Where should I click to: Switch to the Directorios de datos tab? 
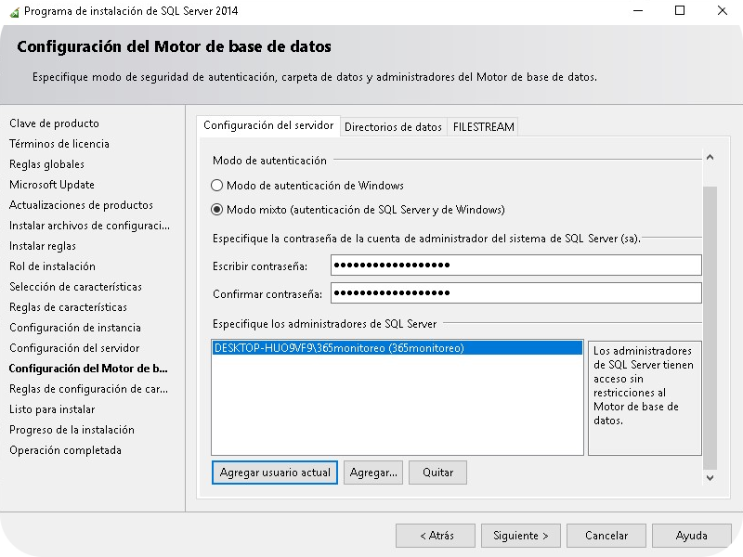391,126
